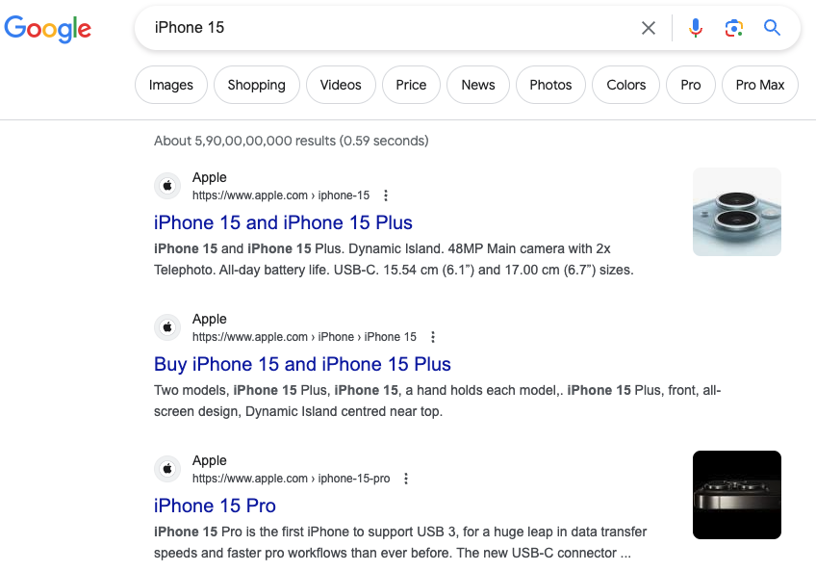Screen dimensions: 816x571
Task: Switch to Images filter
Action: pos(171,85)
